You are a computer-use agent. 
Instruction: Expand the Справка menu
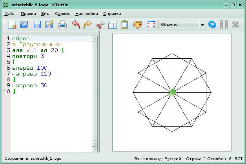click(x=112, y=13)
